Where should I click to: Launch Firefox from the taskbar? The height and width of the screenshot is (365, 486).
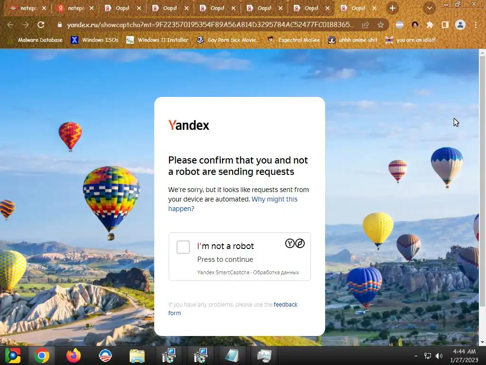tap(74, 355)
